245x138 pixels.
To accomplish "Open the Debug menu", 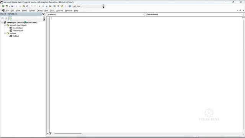I will pyautogui.click(x=39, y=10).
